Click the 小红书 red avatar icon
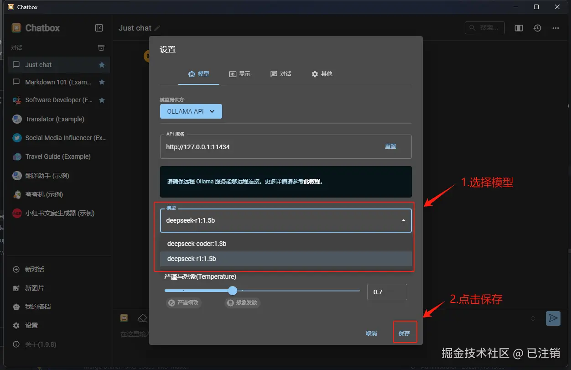 tap(17, 213)
